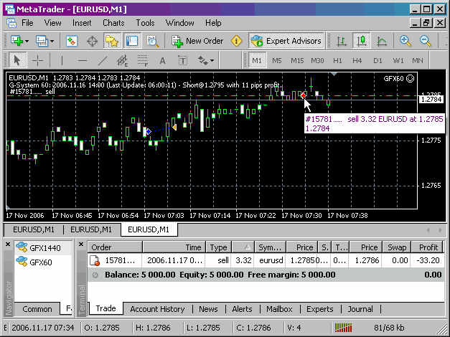Switch to the M5 timeframe
Image resolution: width=450 pixels, height=337 pixels.
pos(277,60)
